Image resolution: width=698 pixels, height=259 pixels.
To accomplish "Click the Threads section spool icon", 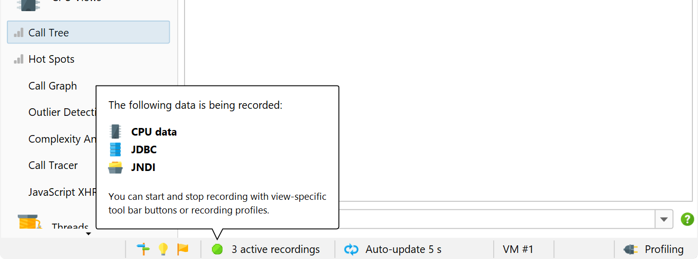I will tap(29, 223).
